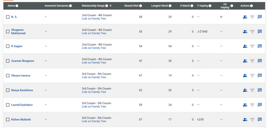Click Relationship Range sort arrow
This screenshot has width=267, height=128.
pos(111,6)
